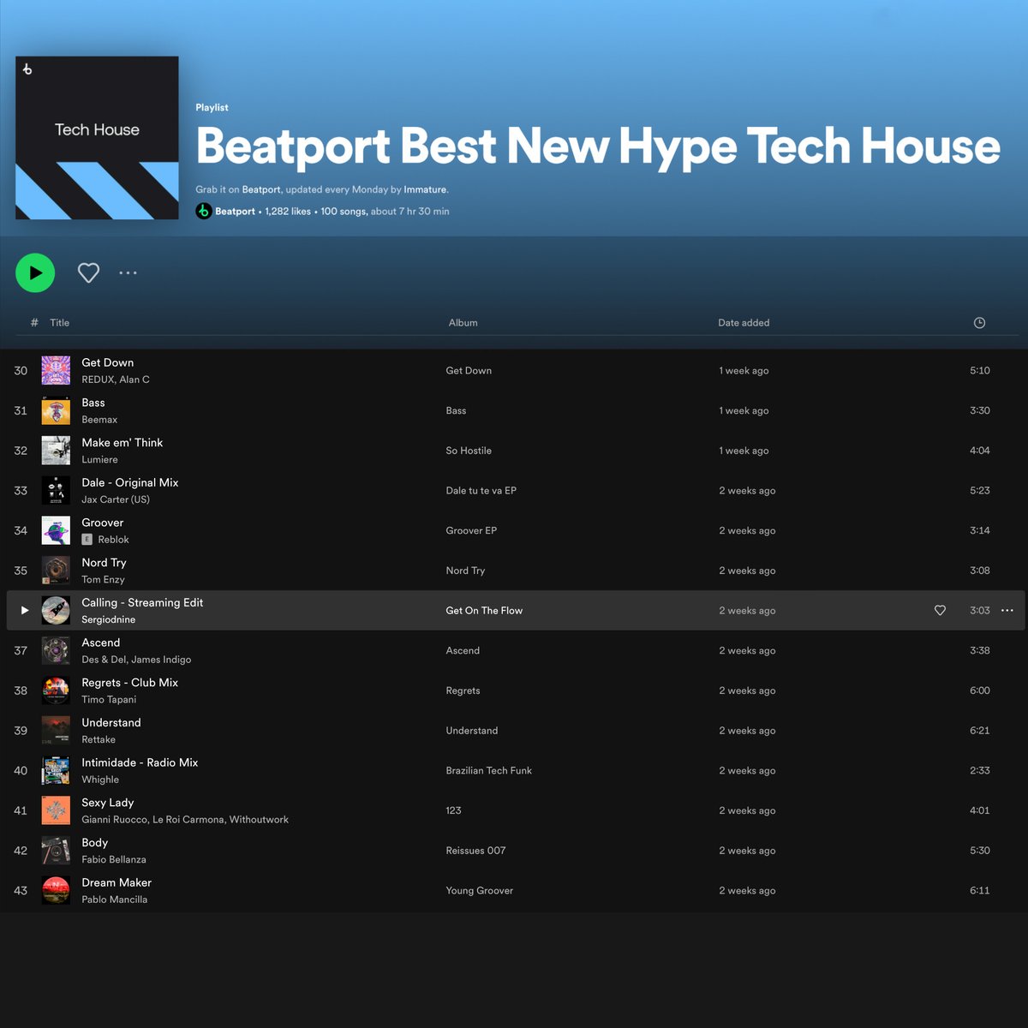Open the Groover EP album link
This screenshot has height=1028, width=1028.
click(471, 531)
